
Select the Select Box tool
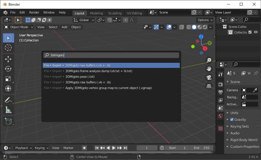(x=8, y=38)
